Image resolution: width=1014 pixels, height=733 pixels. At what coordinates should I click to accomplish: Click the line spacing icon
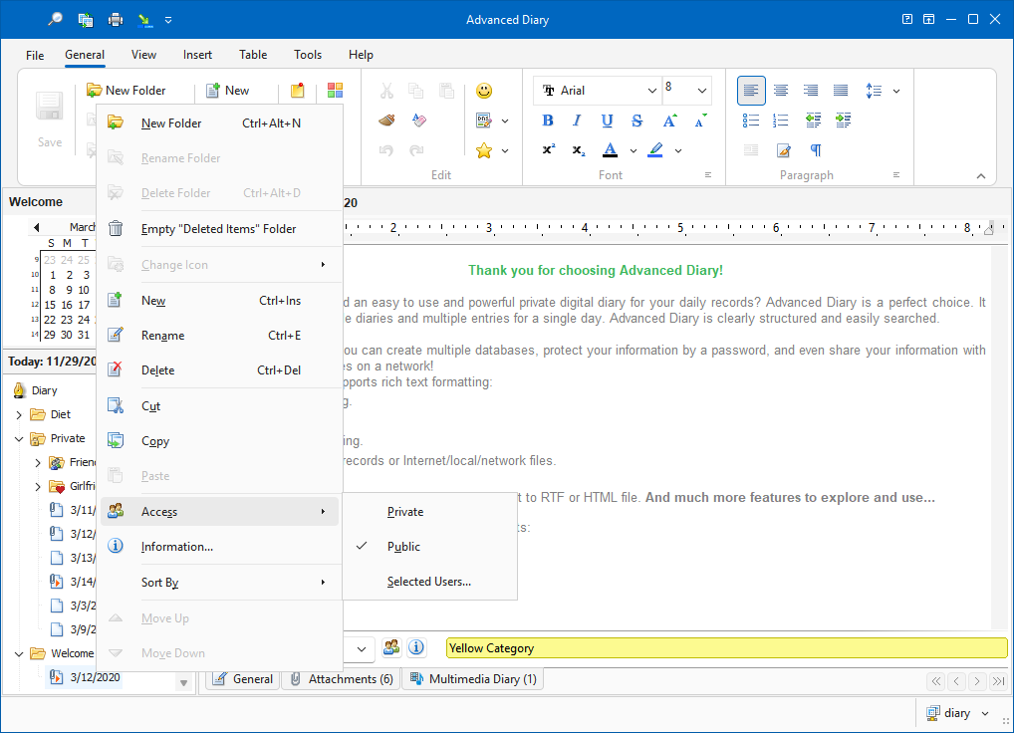874,91
